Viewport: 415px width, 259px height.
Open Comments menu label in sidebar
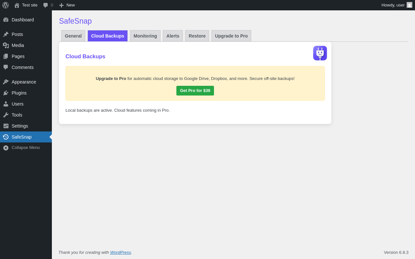click(x=23, y=67)
